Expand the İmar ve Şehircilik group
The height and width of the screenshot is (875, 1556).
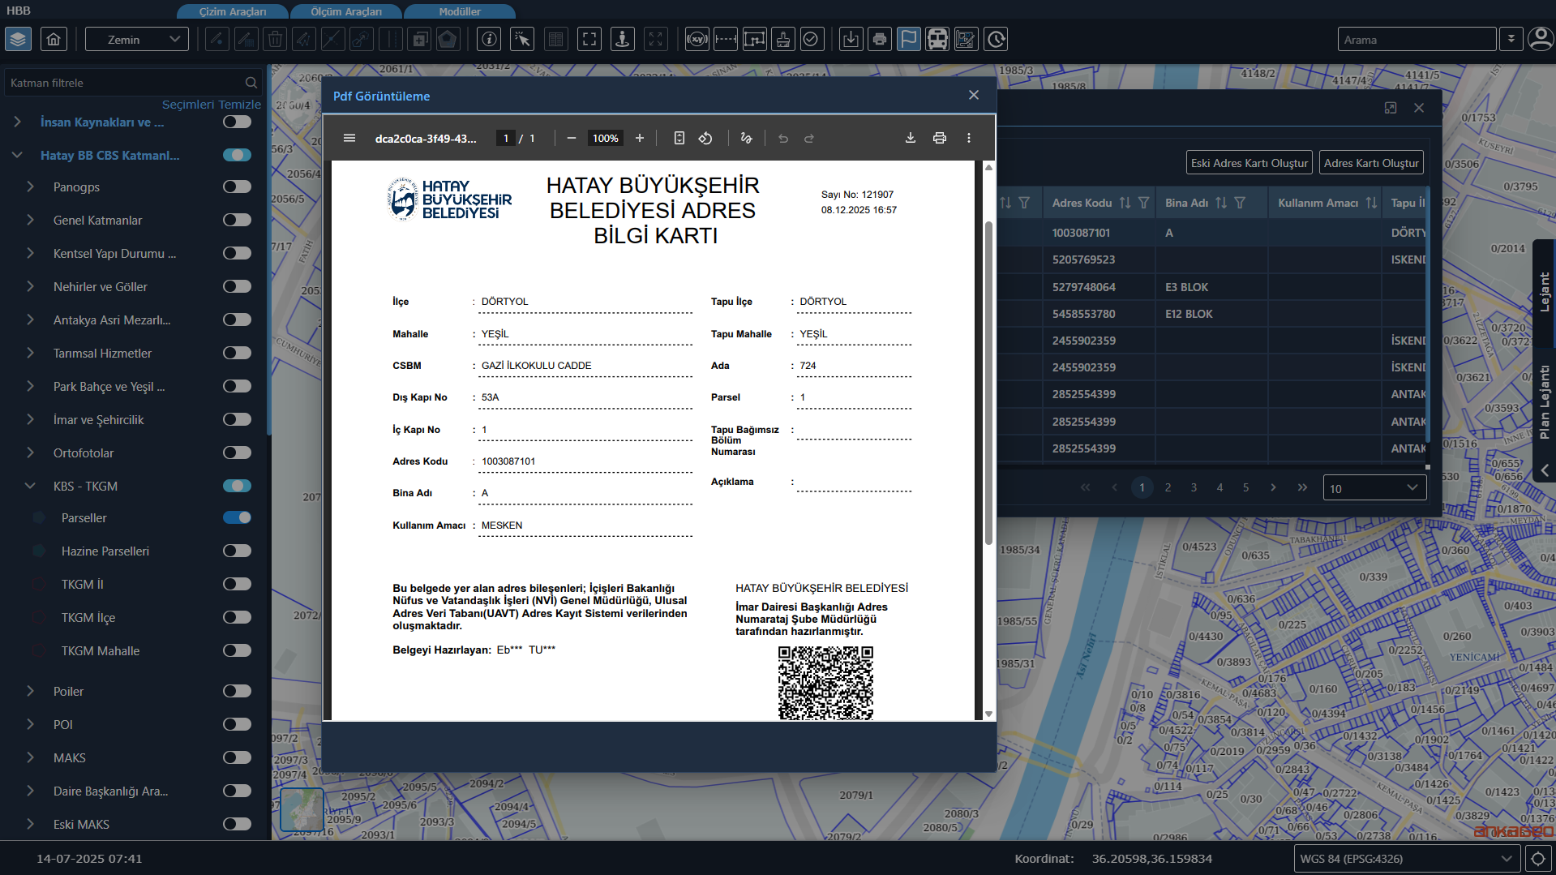click(x=31, y=419)
